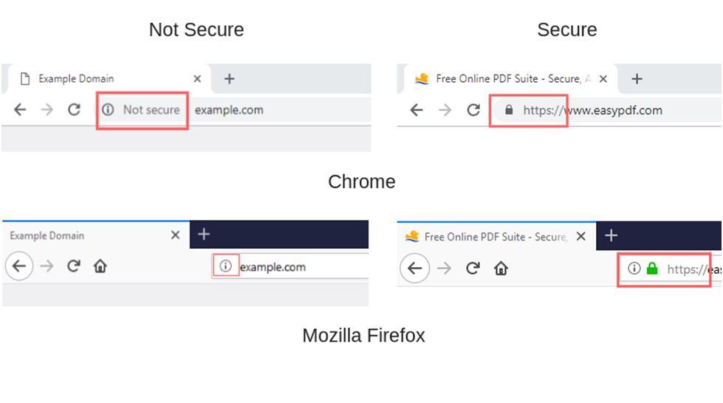Click the info icon beside Chrome's Not secure label
Image resolution: width=723 pixels, height=403 pixels.
108,110
